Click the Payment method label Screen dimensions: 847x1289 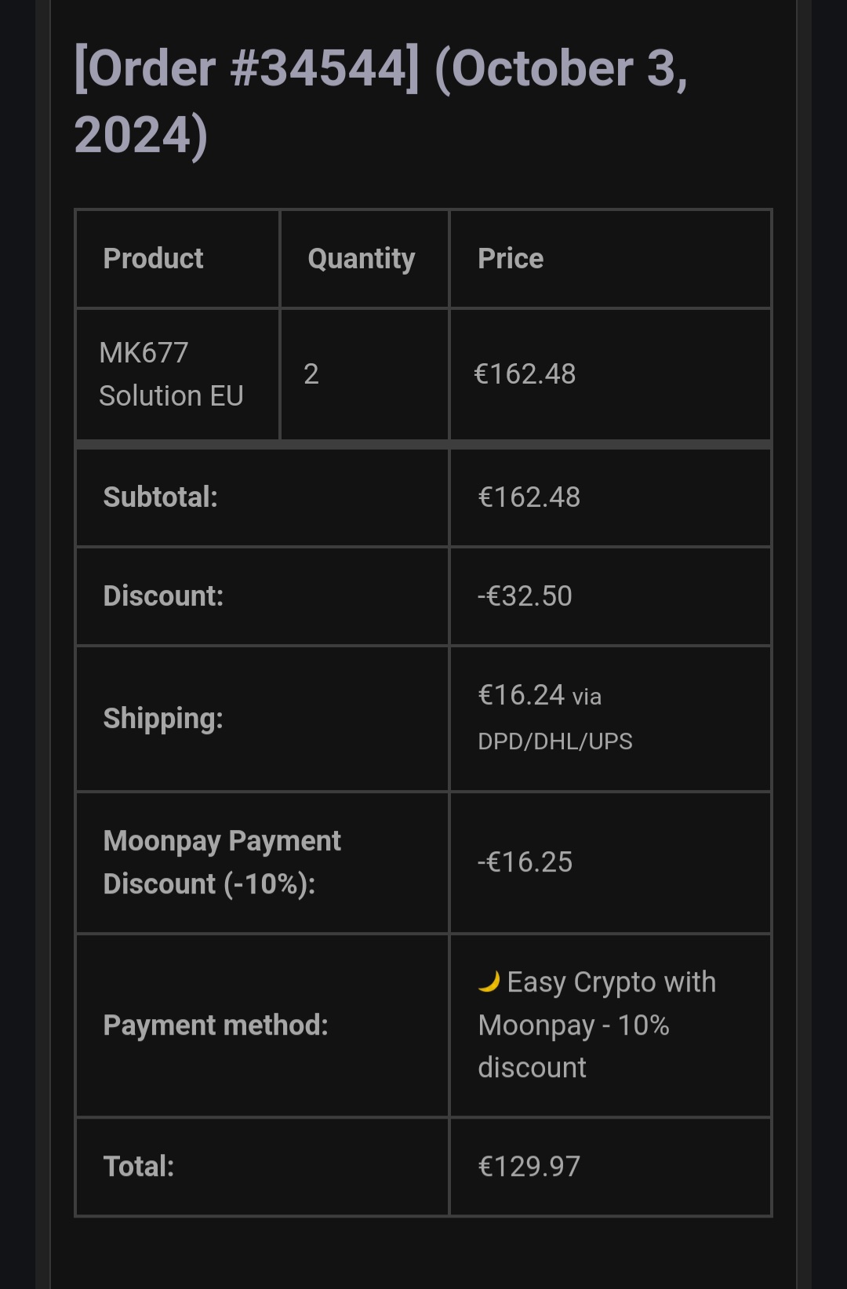[216, 1025]
